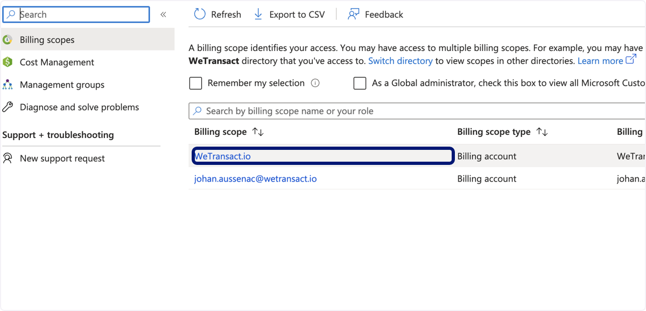Viewport: 646px width, 311px height.
Task: Click the support request person icon
Action: pyautogui.click(x=8, y=158)
